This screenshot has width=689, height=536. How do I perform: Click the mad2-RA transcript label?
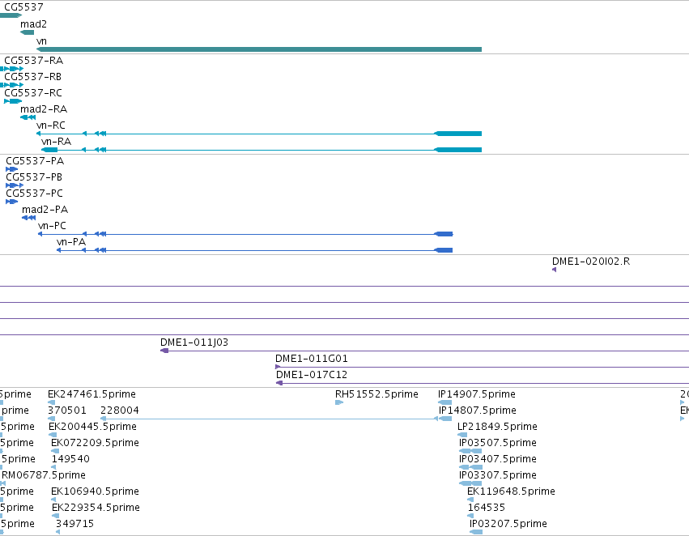[44, 109]
